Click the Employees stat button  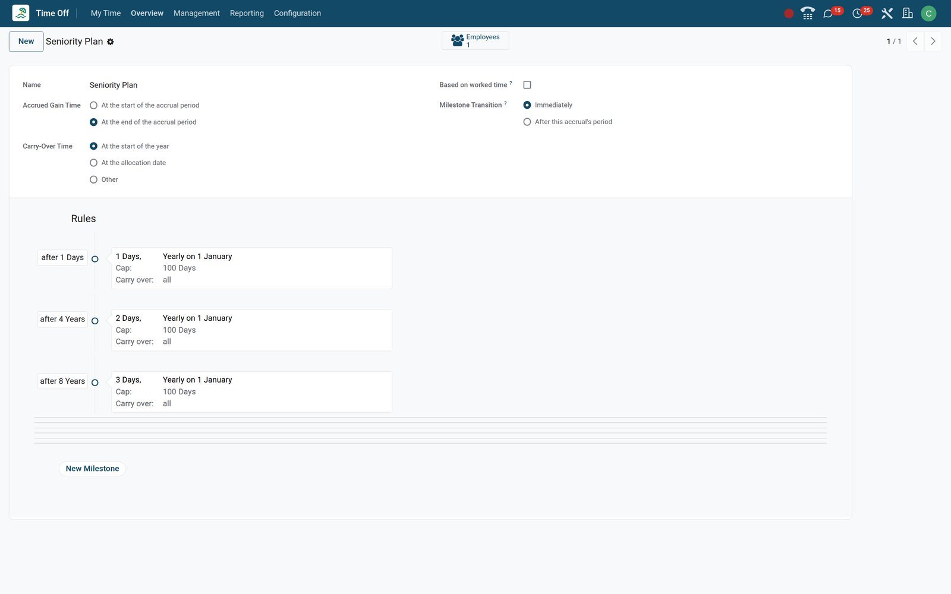point(475,40)
